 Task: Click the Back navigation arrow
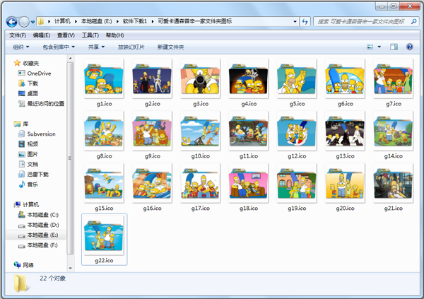tap(11, 22)
